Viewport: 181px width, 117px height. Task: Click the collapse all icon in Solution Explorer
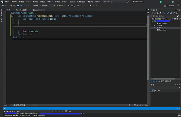point(174,13)
